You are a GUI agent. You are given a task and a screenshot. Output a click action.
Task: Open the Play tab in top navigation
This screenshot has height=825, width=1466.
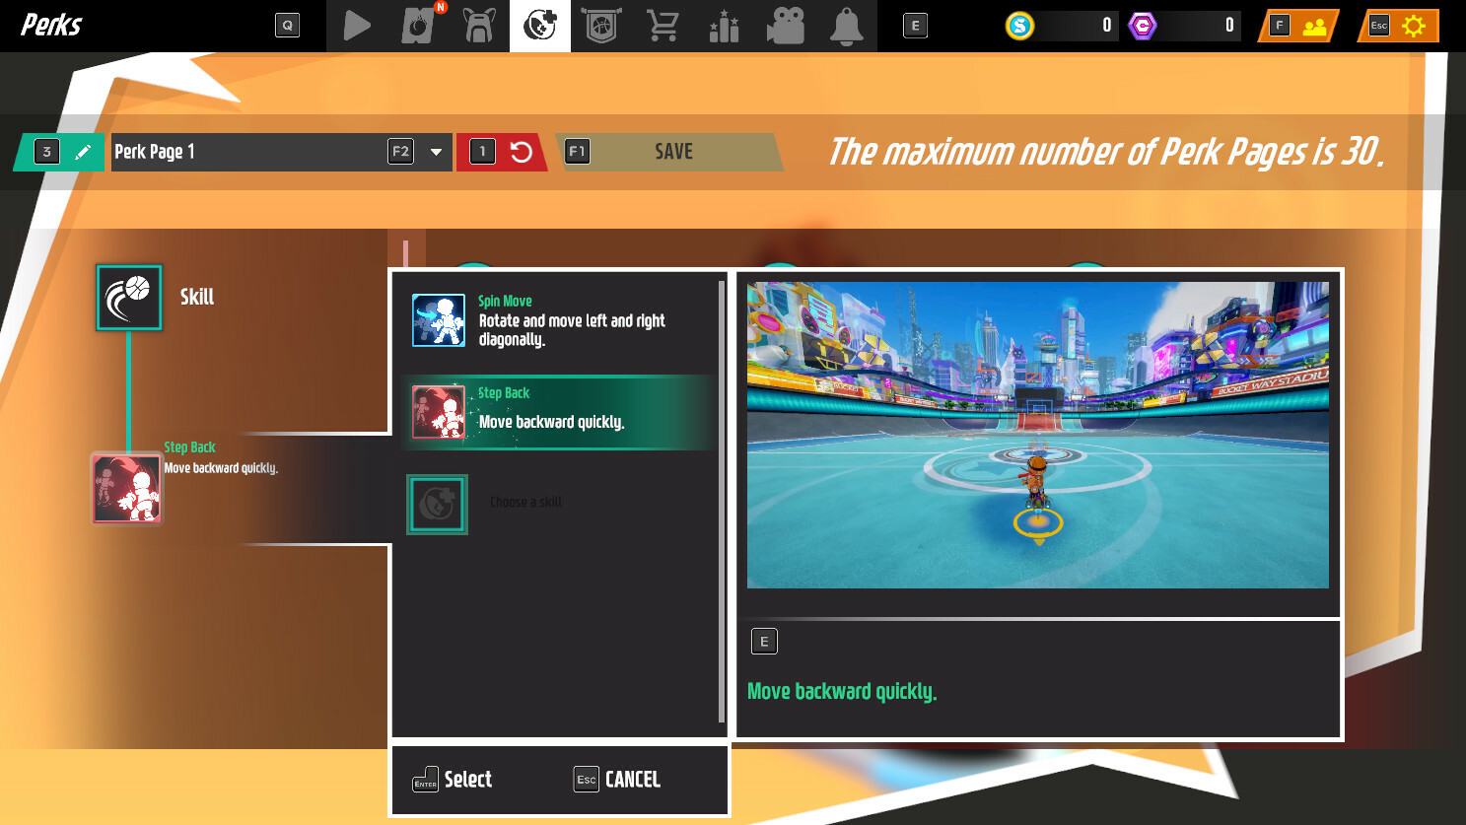[357, 26]
